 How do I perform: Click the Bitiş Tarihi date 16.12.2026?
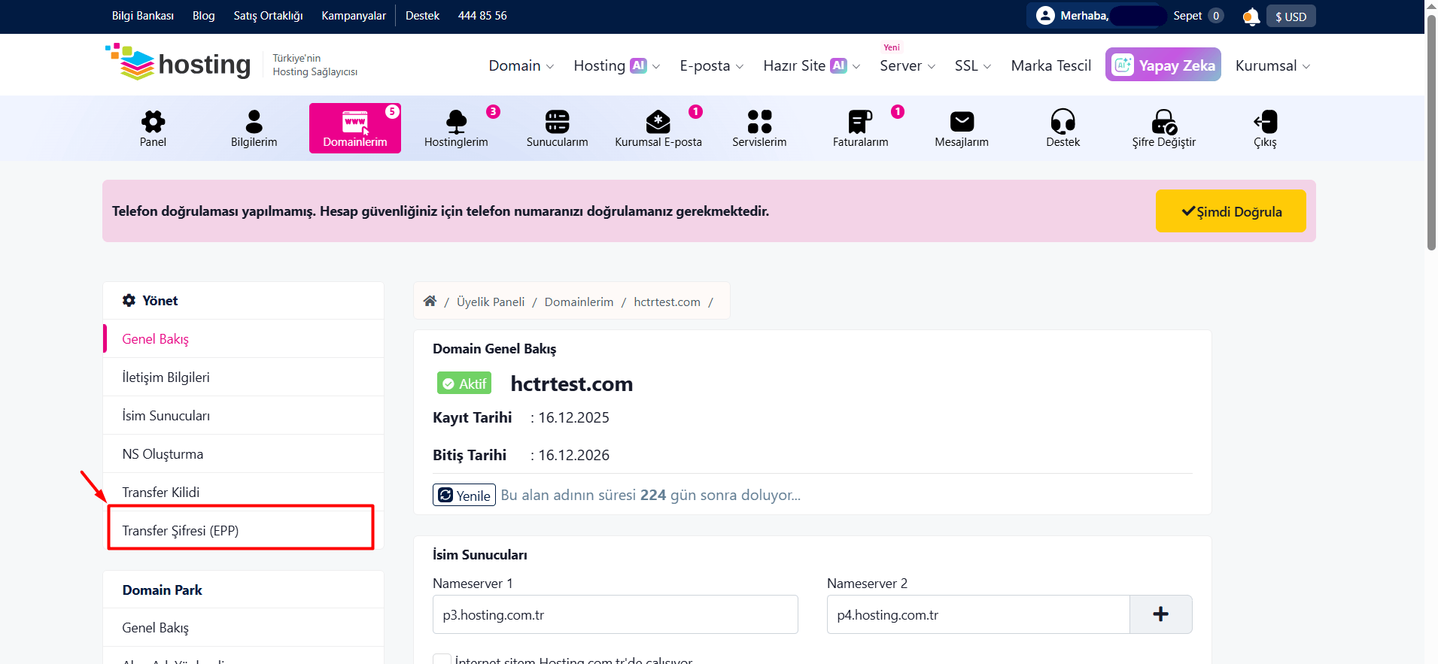tap(573, 455)
